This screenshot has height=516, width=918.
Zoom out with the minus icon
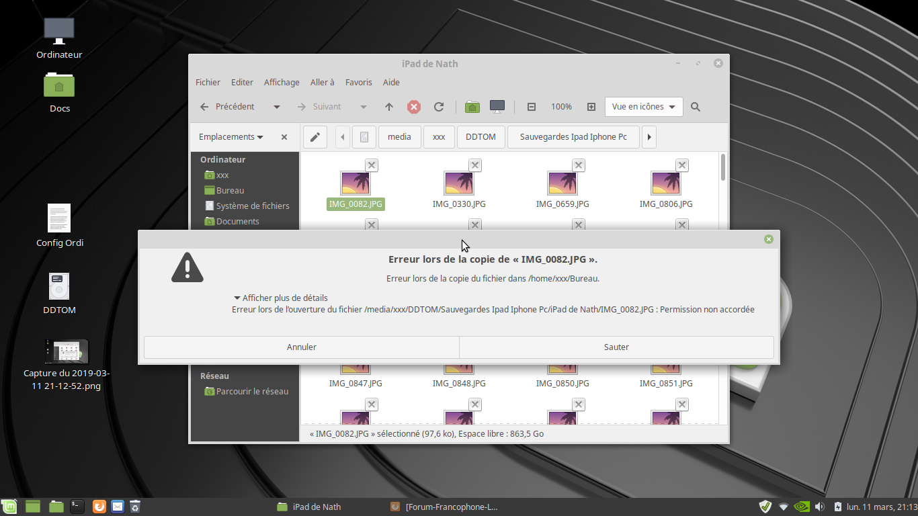click(532, 107)
